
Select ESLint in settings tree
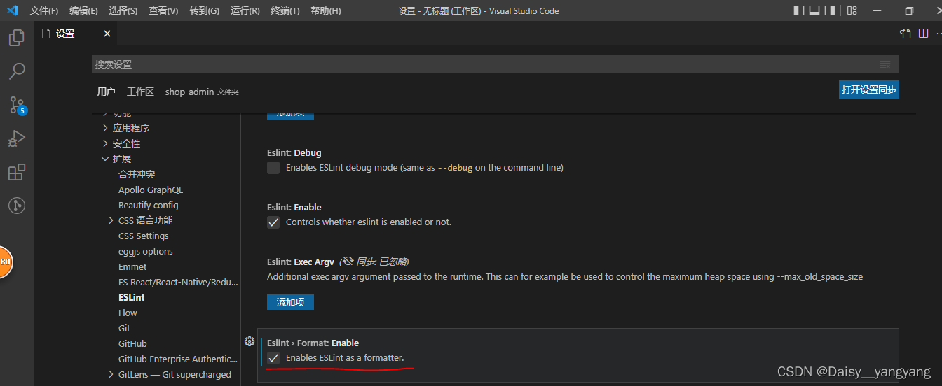coord(132,297)
